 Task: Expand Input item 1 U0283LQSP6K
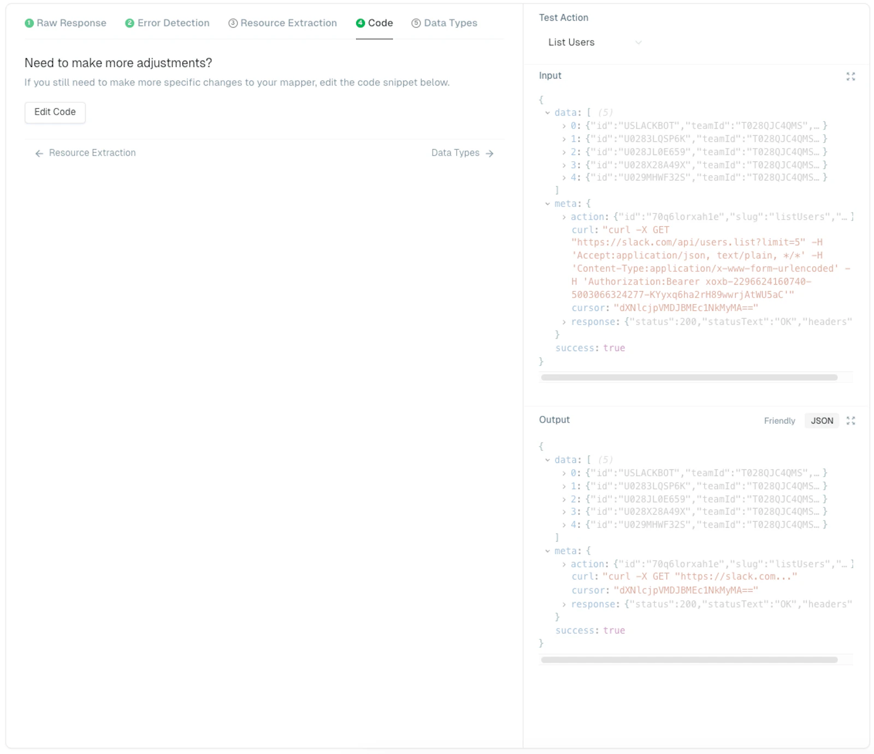pos(564,139)
